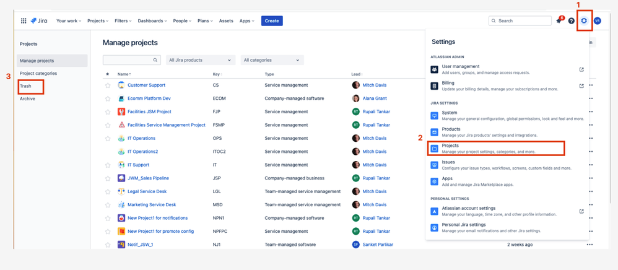Open the VR profile avatar

pyautogui.click(x=598, y=21)
